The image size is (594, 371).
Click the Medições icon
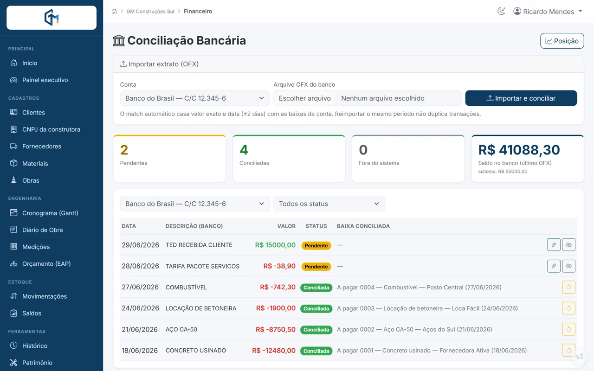pyautogui.click(x=13, y=247)
